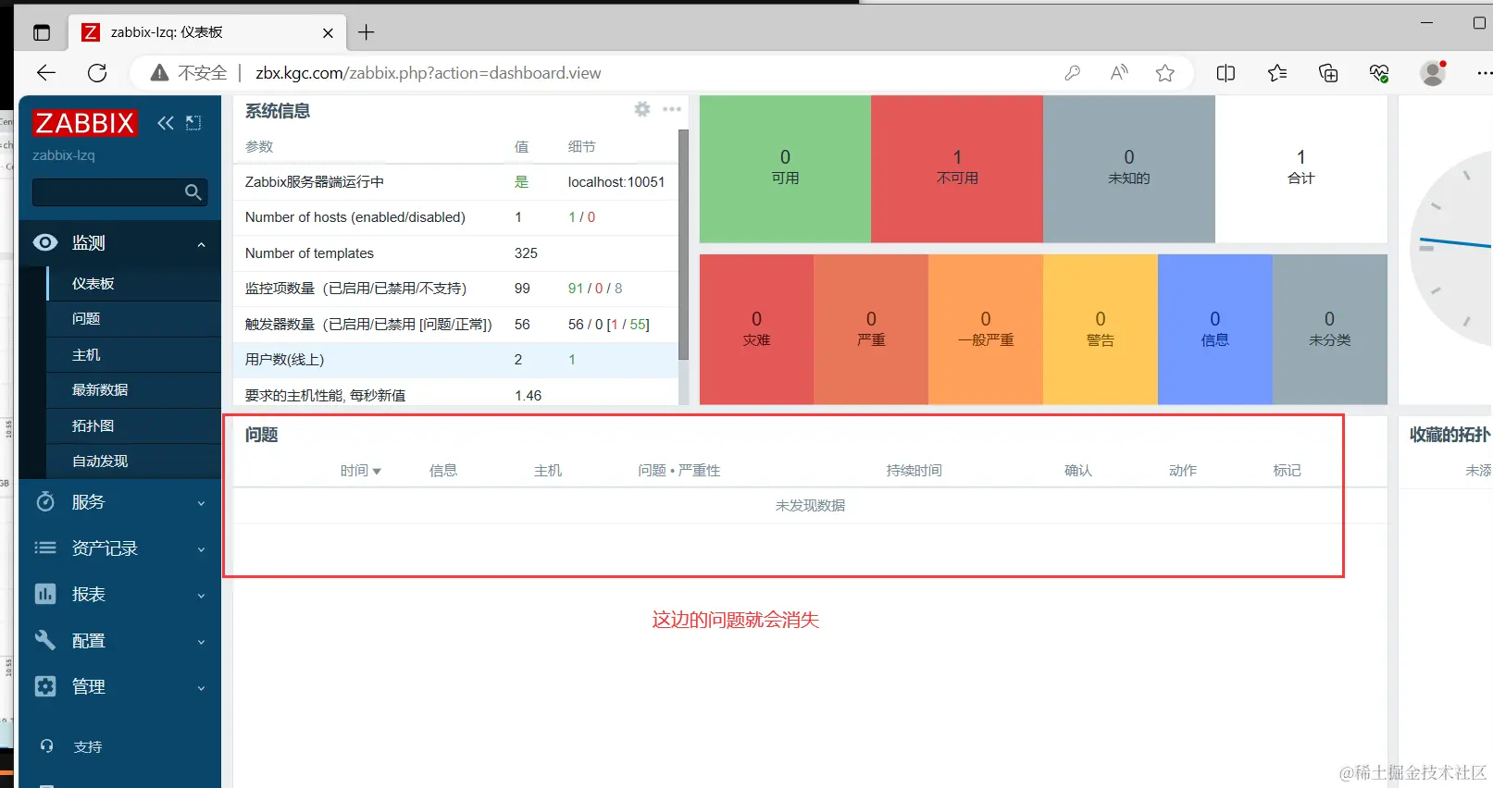Image resolution: width=1493 pixels, height=788 pixels.
Task: Click the browser tab actions icon
Action: pyautogui.click(x=42, y=33)
